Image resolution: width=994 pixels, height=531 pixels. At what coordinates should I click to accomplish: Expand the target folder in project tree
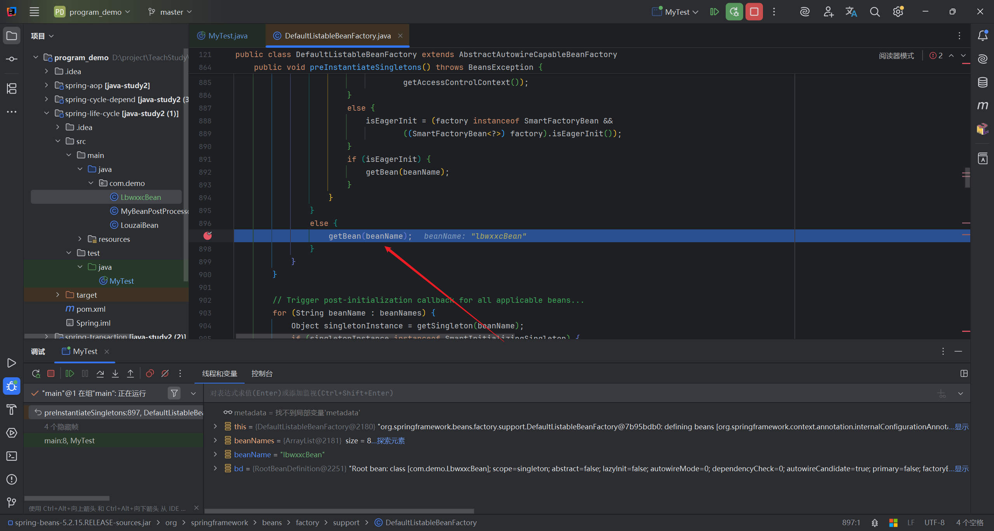point(58,295)
